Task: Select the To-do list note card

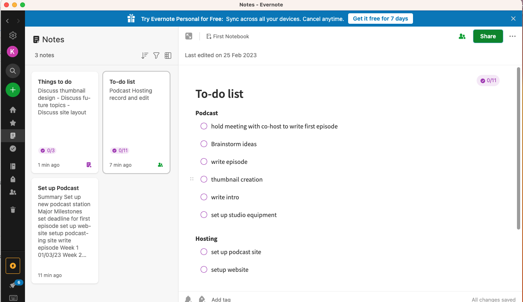Action: tap(137, 122)
